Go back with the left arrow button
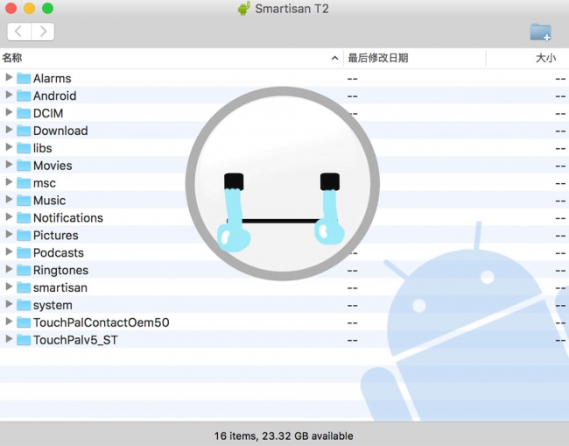This screenshot has height=446, width=569. [19, 32]
